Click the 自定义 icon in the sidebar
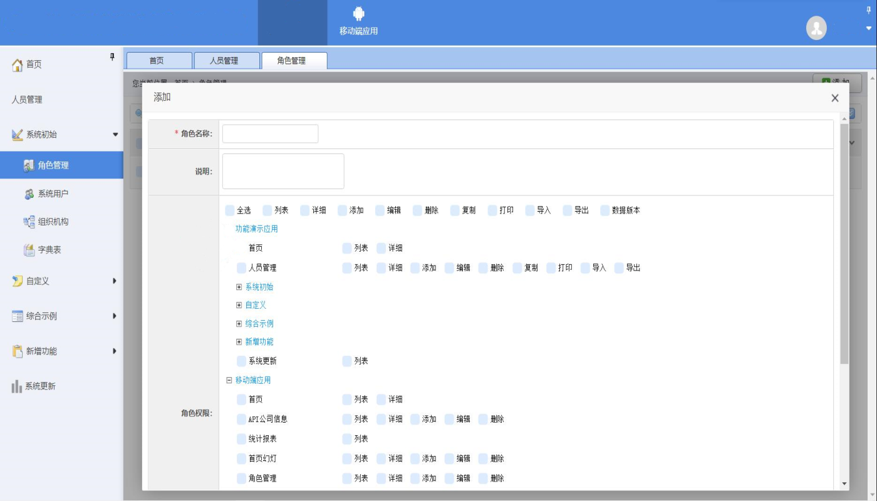Screen dimensions: 877x501 coord(18,281)
